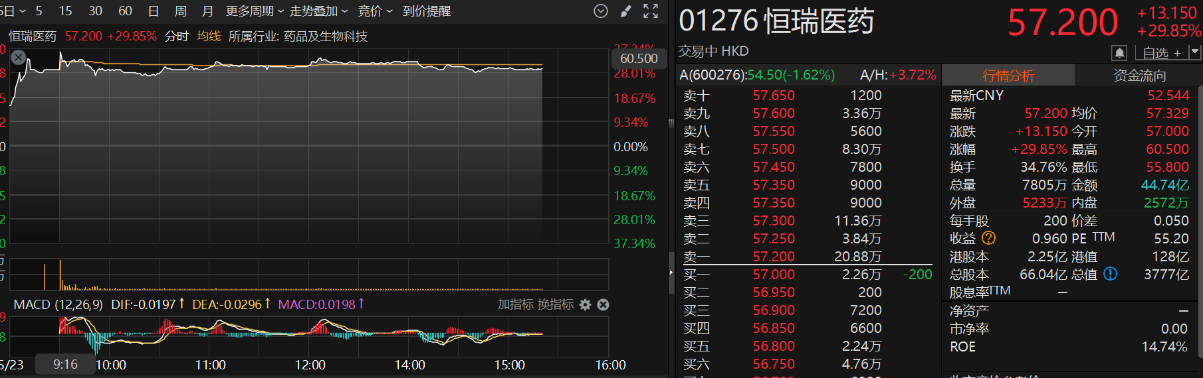
Task: Click the help icon next to 收益
Action: (x=989, y=238)
